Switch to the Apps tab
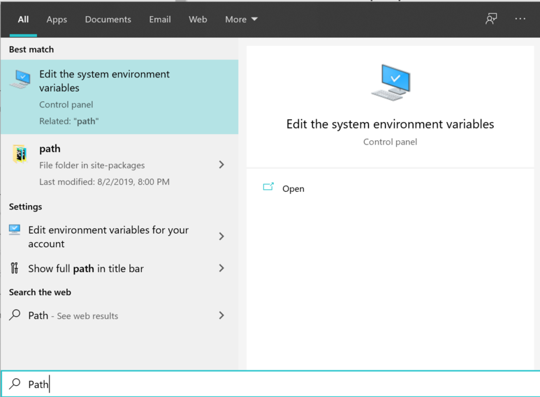Viewport: 540px width, 397px height. (x=57, y=20)
